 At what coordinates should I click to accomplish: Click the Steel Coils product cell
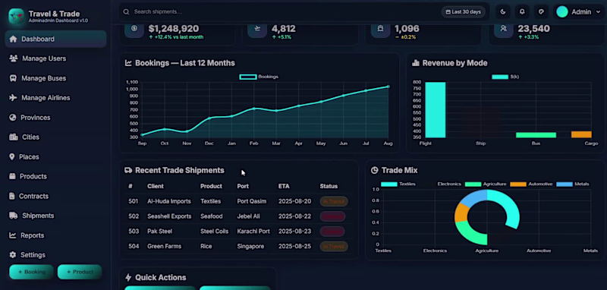214,231
